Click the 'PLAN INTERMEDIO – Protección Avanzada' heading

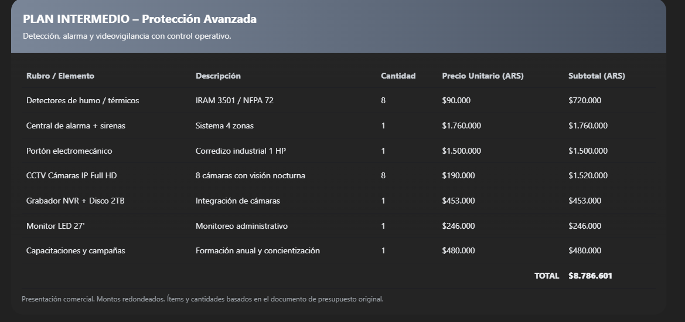coord(139,19)
